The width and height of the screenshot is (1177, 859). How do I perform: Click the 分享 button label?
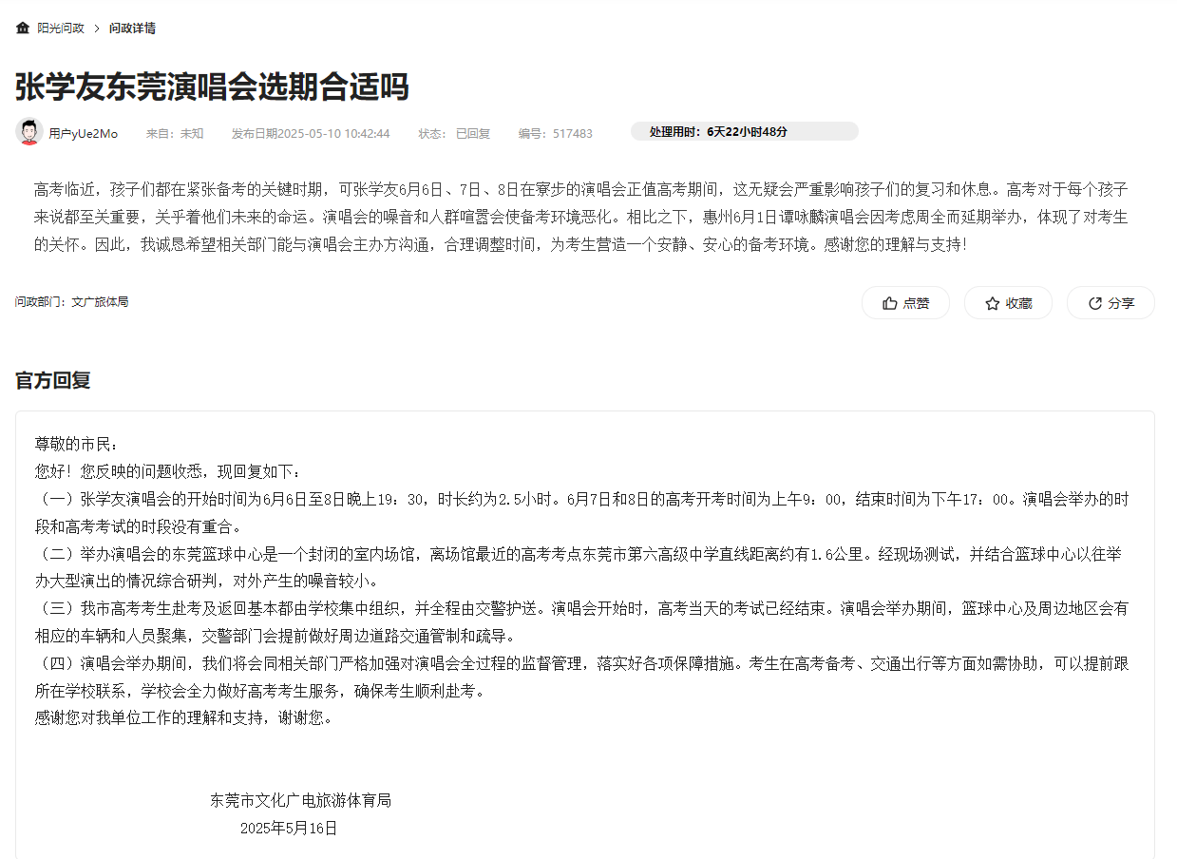pyautogui.click(x=1121, y=303)
